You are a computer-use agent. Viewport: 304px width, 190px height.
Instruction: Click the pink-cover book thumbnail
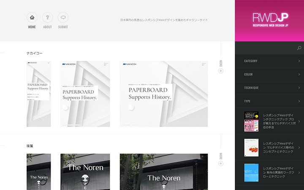(x=251, y=122)
